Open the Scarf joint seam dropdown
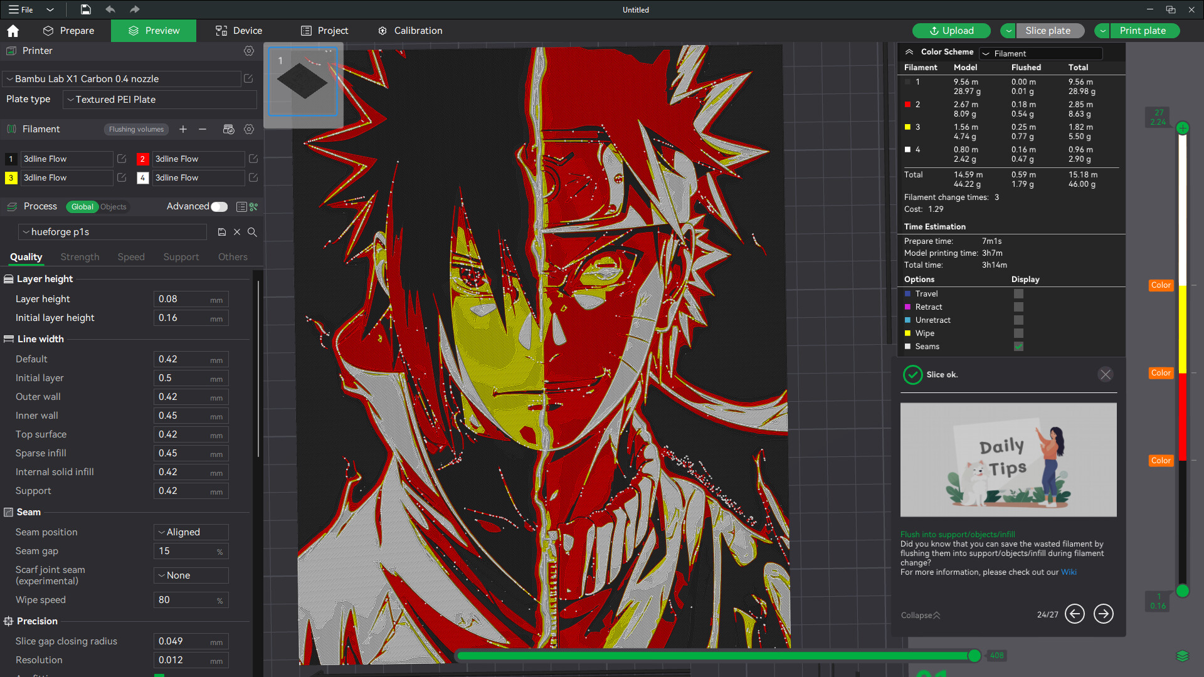This screenshot has width=1204, height=677. 191,575
